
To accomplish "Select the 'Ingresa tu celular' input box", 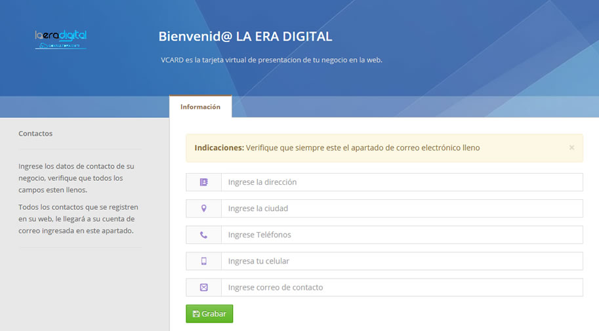I will coord(402,261).
